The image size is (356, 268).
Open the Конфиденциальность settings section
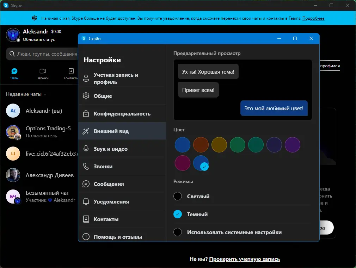coord(122,113)
